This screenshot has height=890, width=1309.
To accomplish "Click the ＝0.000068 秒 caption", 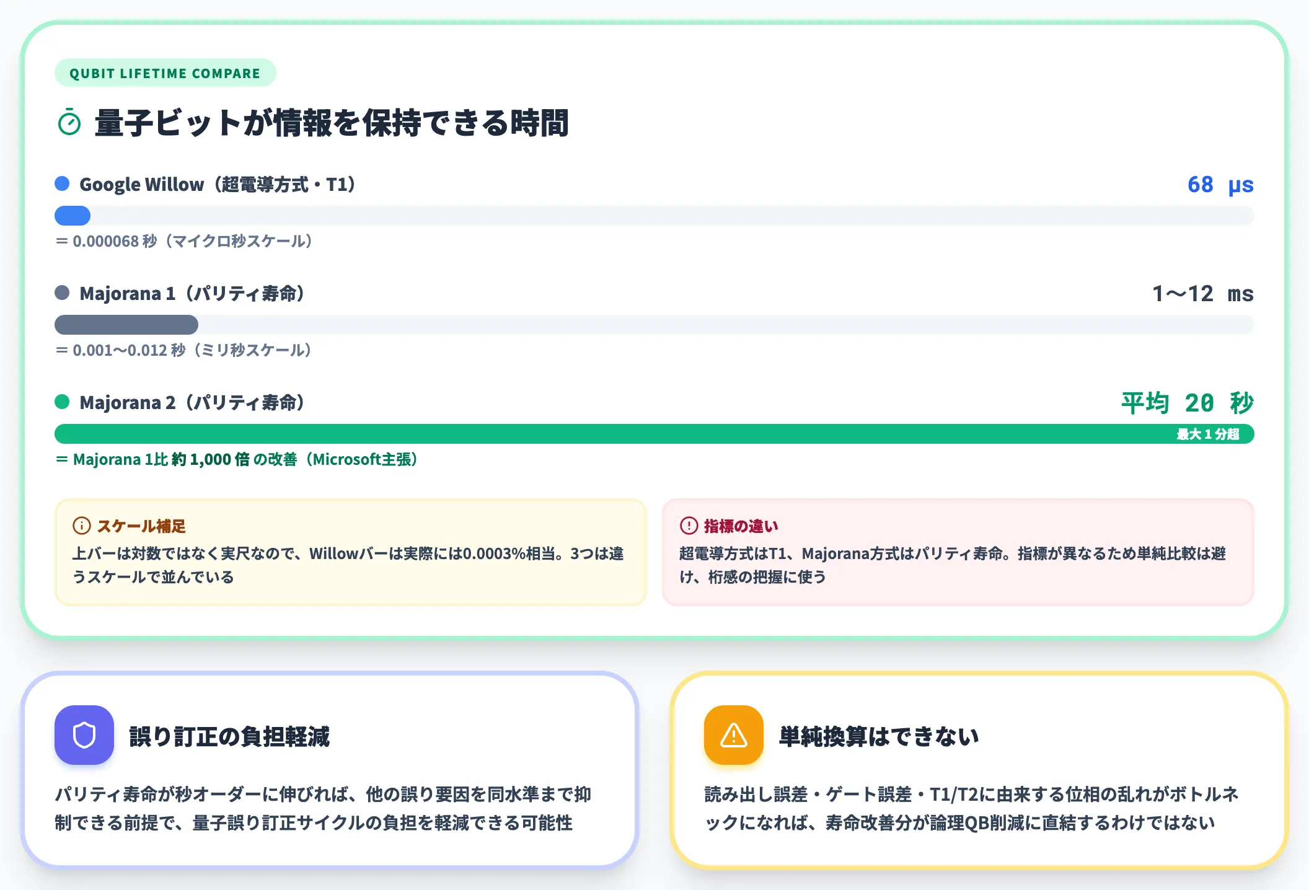I will tap(183, 241).
